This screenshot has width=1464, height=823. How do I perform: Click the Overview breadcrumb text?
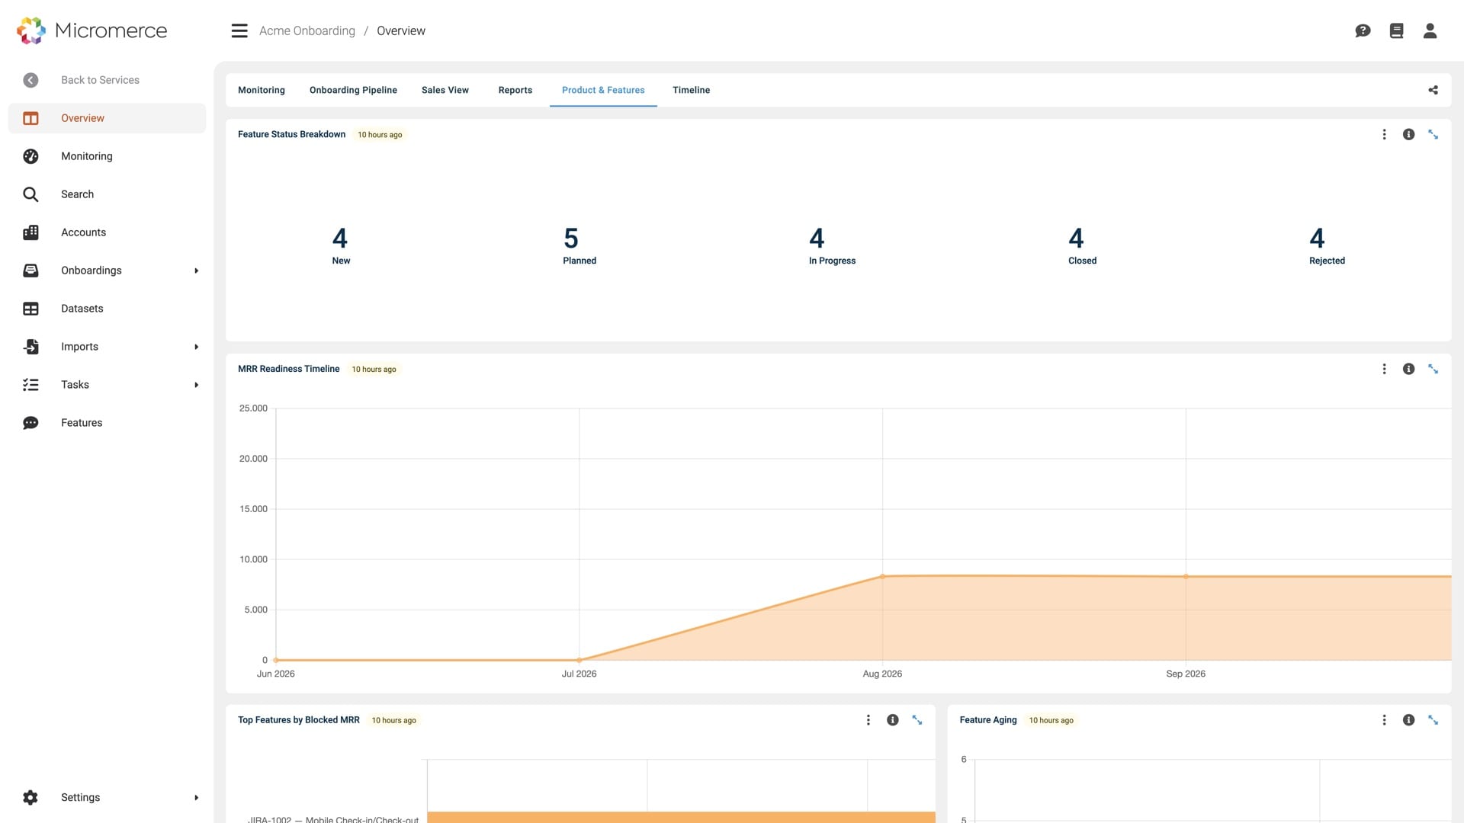click(401, 30)
